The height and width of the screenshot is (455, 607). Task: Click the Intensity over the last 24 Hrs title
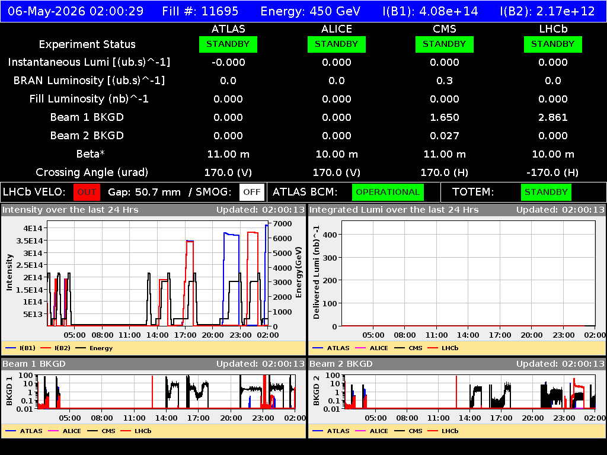point(71,210)
